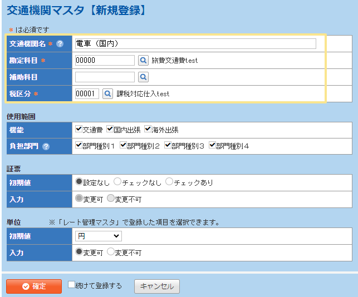The width and height of the screenshot is (358, 297).
Task: Open help icon beside 負担部門
Action: point(46,146)
